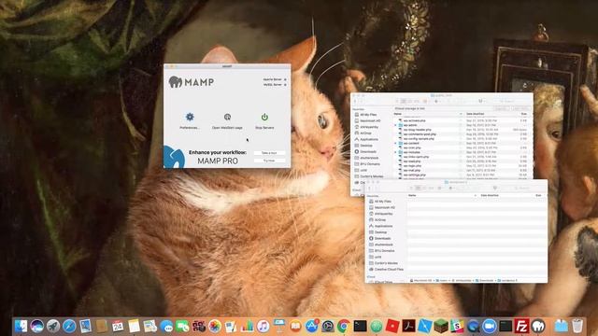Open iBooks from the Dock
This screenshot has height=336, width=598.
[x=295, y=326]
